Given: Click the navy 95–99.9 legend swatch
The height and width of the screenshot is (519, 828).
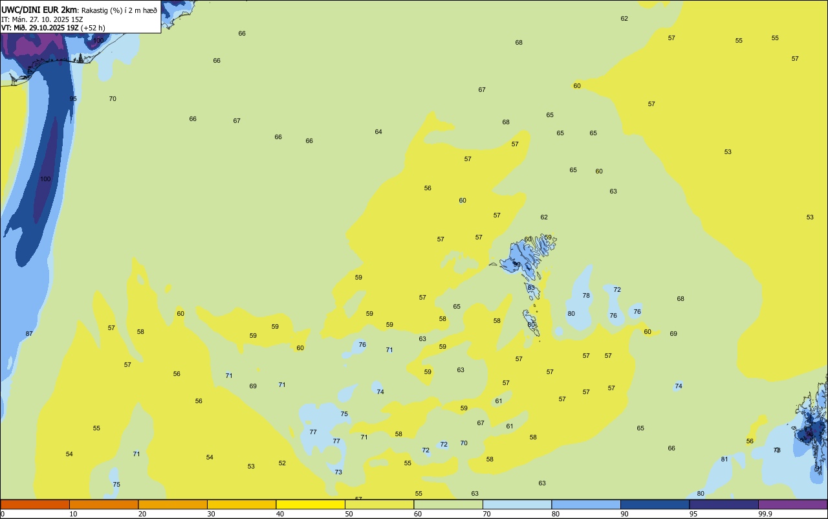Looking at the screenshot, I should tap(724, 504).
